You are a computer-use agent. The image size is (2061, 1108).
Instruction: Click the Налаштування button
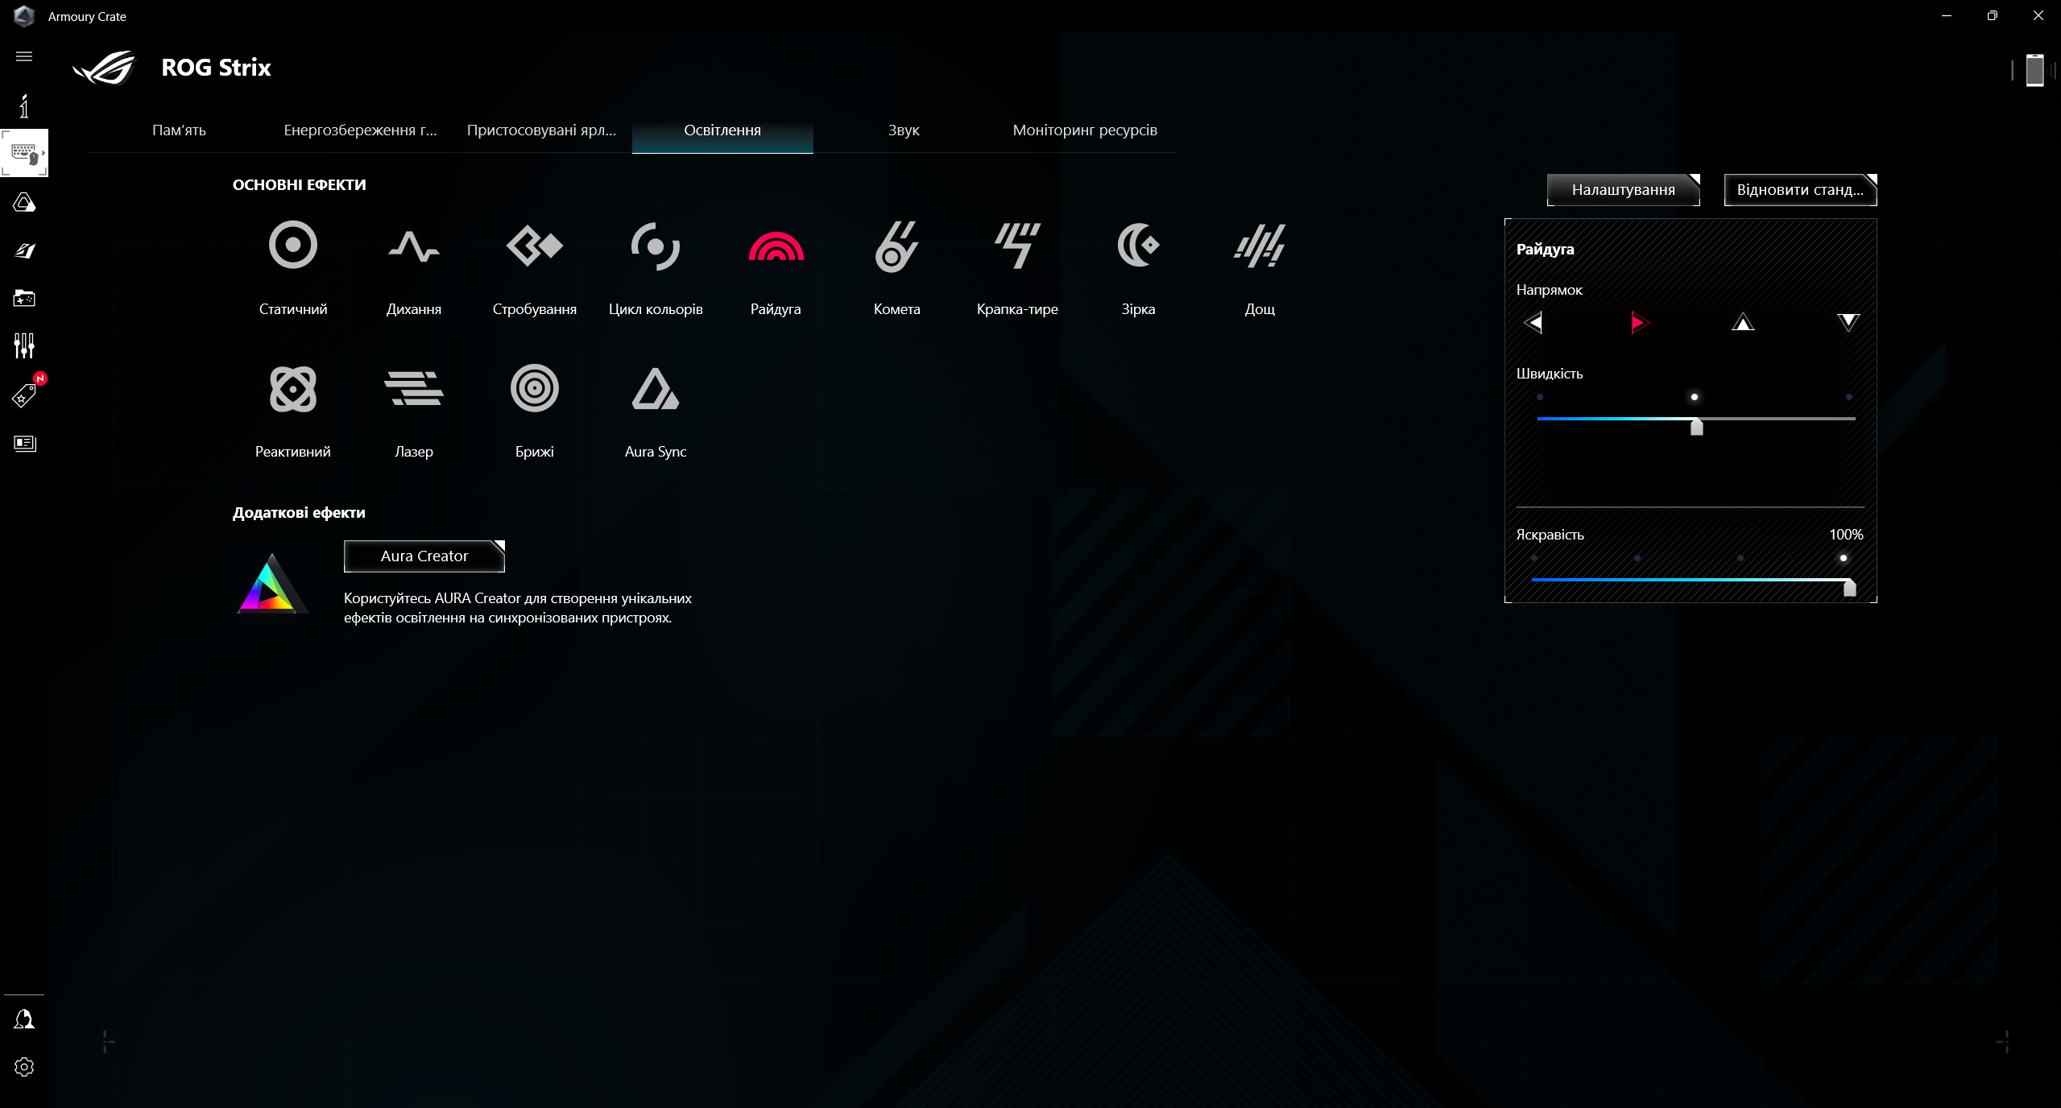click(x=1623, y=190)
